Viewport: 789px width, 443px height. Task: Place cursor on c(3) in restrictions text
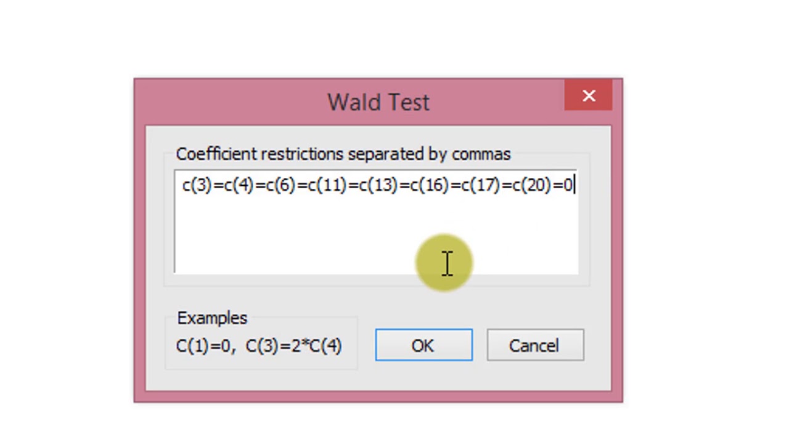pos(197,185)
